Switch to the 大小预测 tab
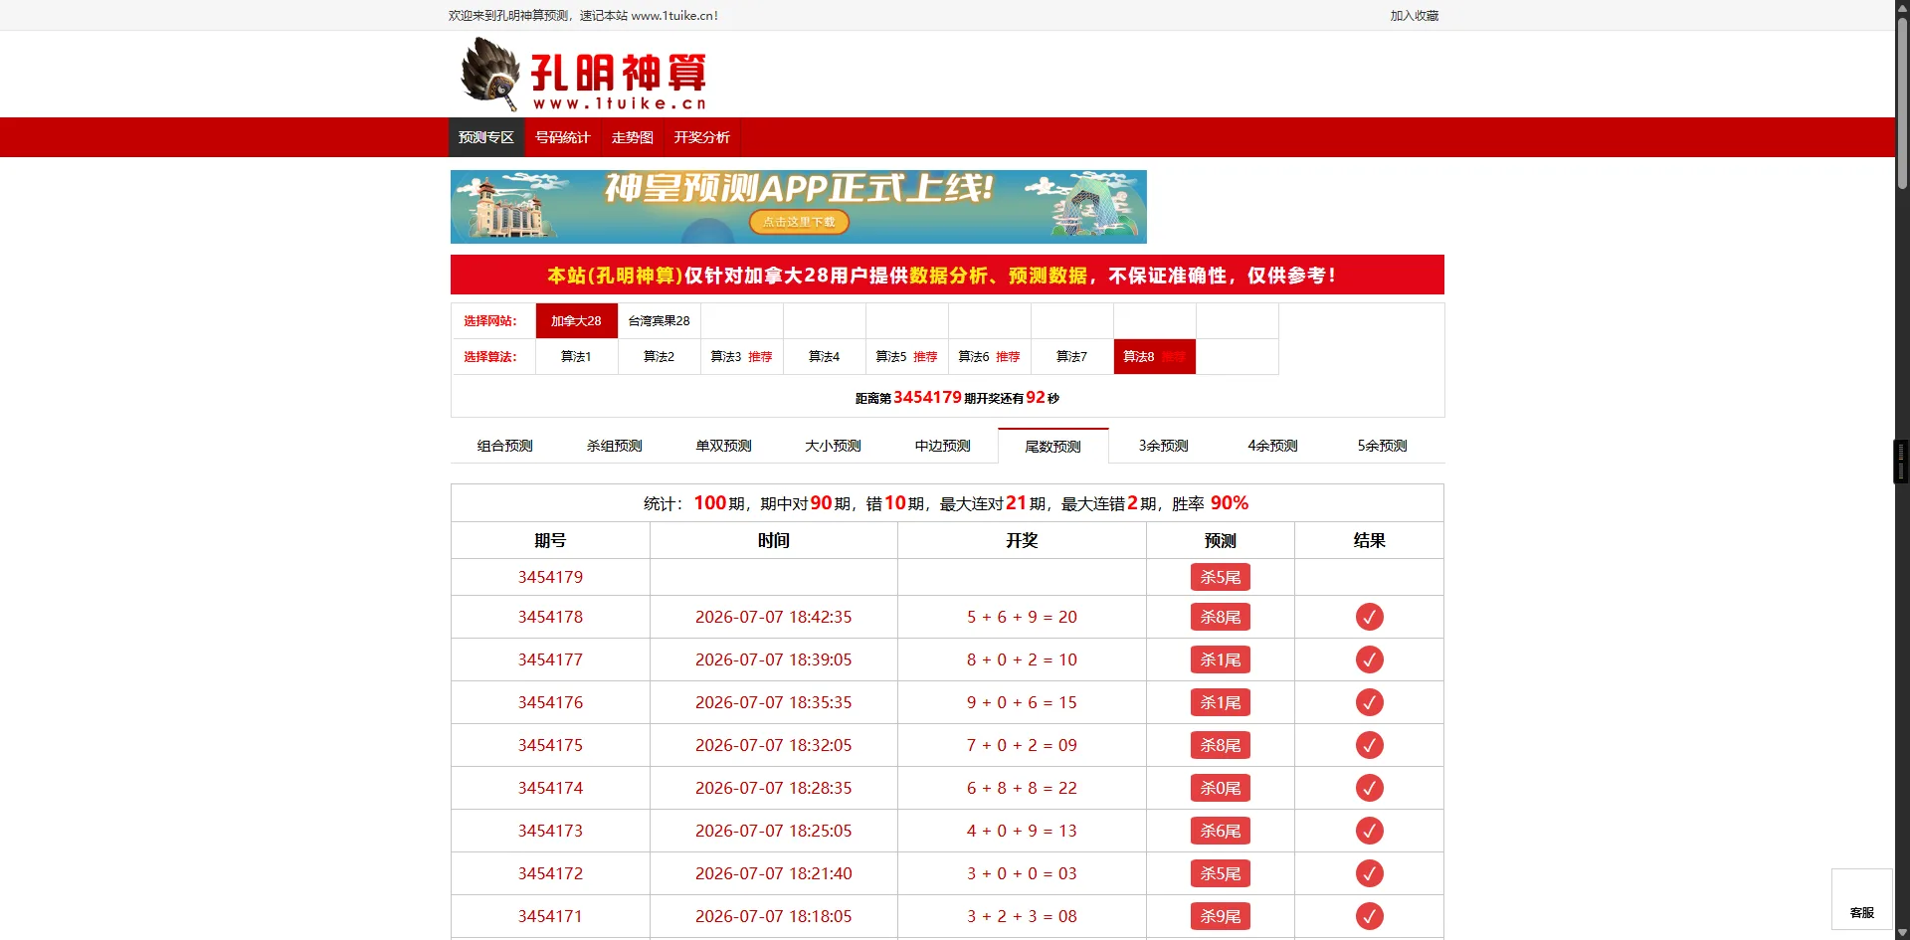This screenshot has height=940, width=1910. pos(834,446)
